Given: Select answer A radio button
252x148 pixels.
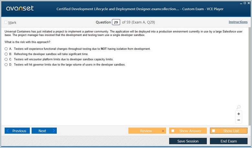Looking at the screenshot, I should [x=6, y=49].
